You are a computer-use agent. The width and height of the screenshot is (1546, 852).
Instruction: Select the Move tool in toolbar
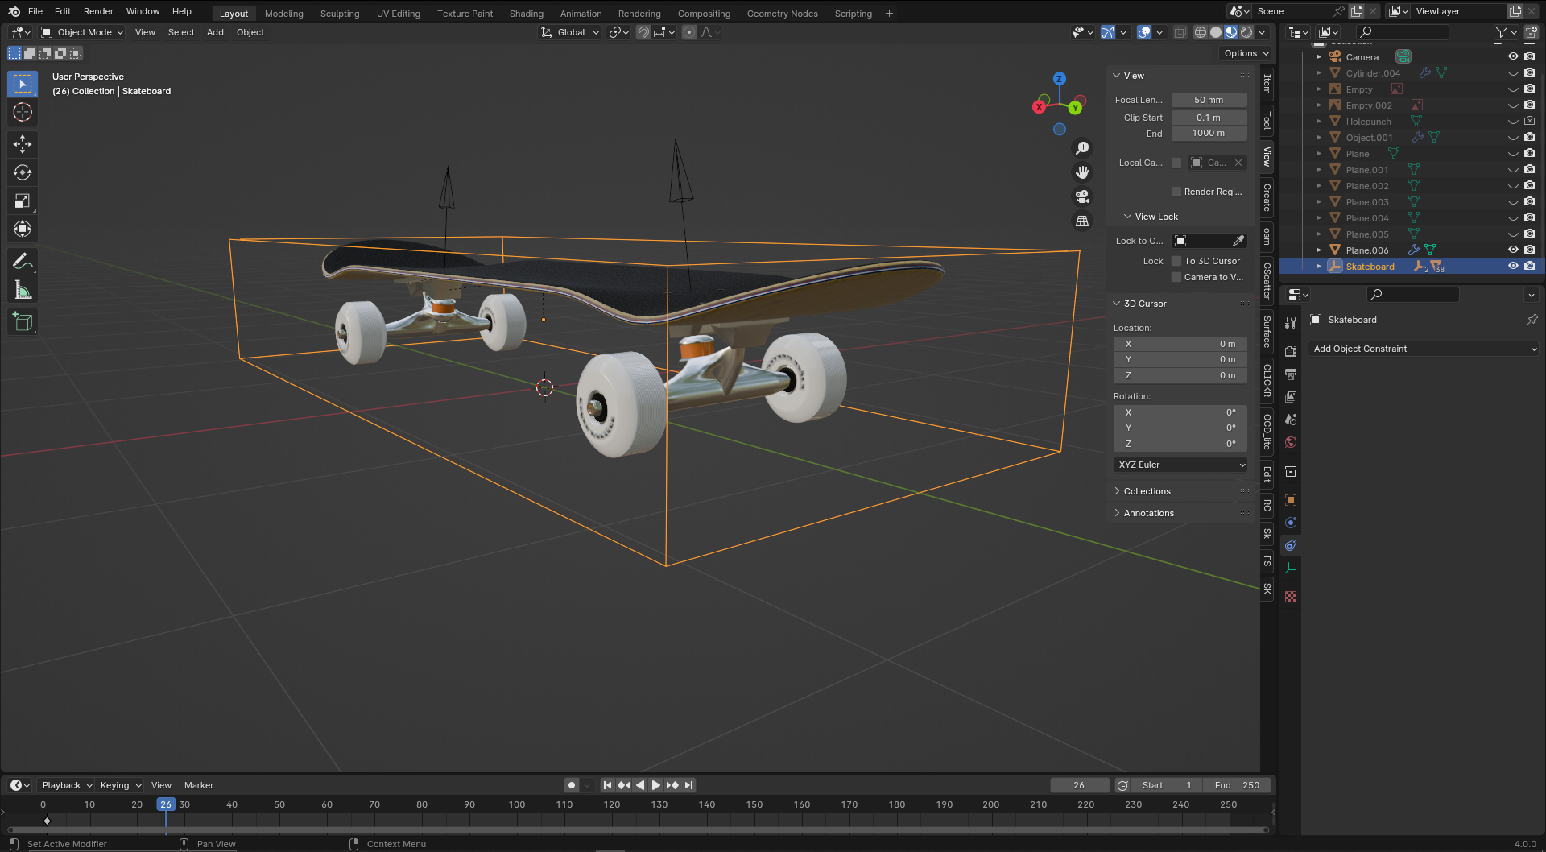[23, 144]
